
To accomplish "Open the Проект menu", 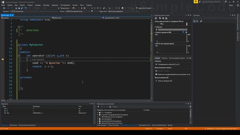I will (x=22, y=5).
